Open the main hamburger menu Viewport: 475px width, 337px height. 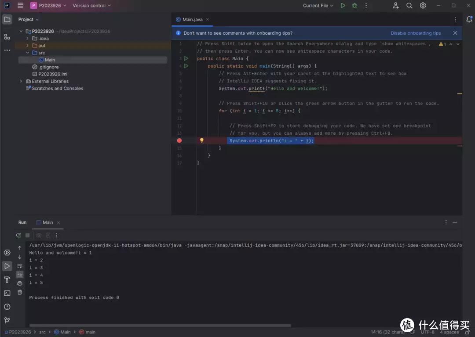coord(20,6)
